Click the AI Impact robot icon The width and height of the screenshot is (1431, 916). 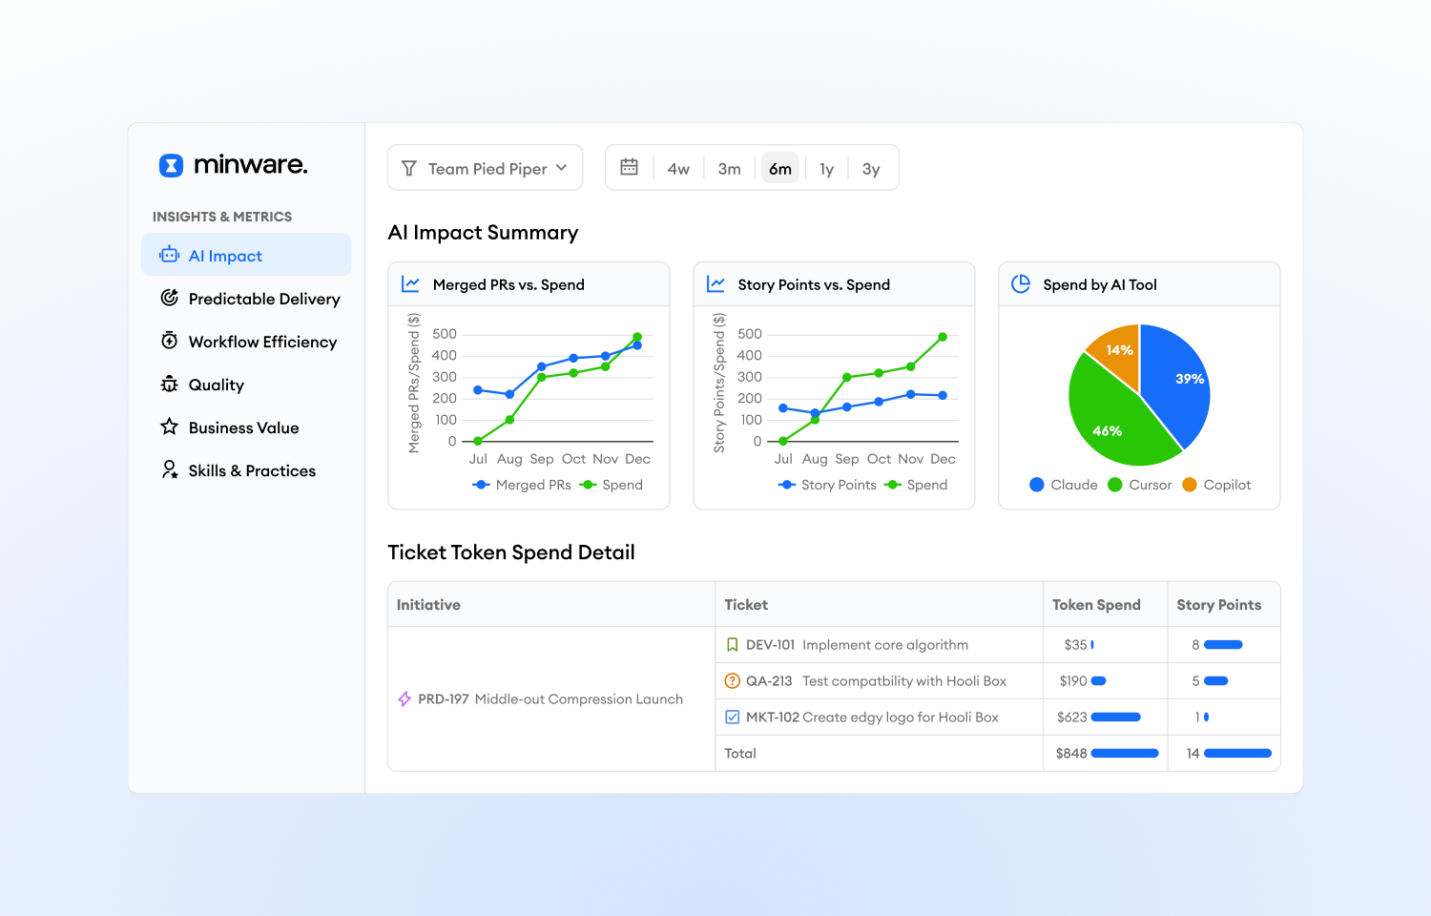170,255
